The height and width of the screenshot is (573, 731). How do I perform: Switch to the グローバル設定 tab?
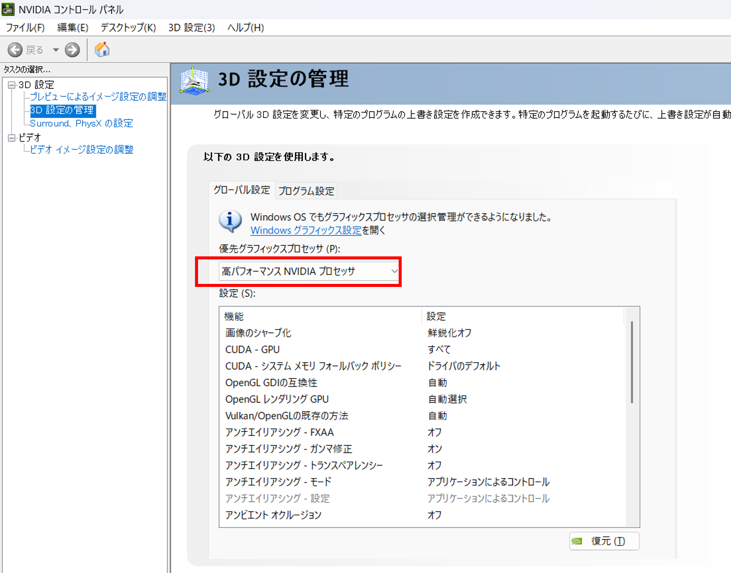point(242,190)
